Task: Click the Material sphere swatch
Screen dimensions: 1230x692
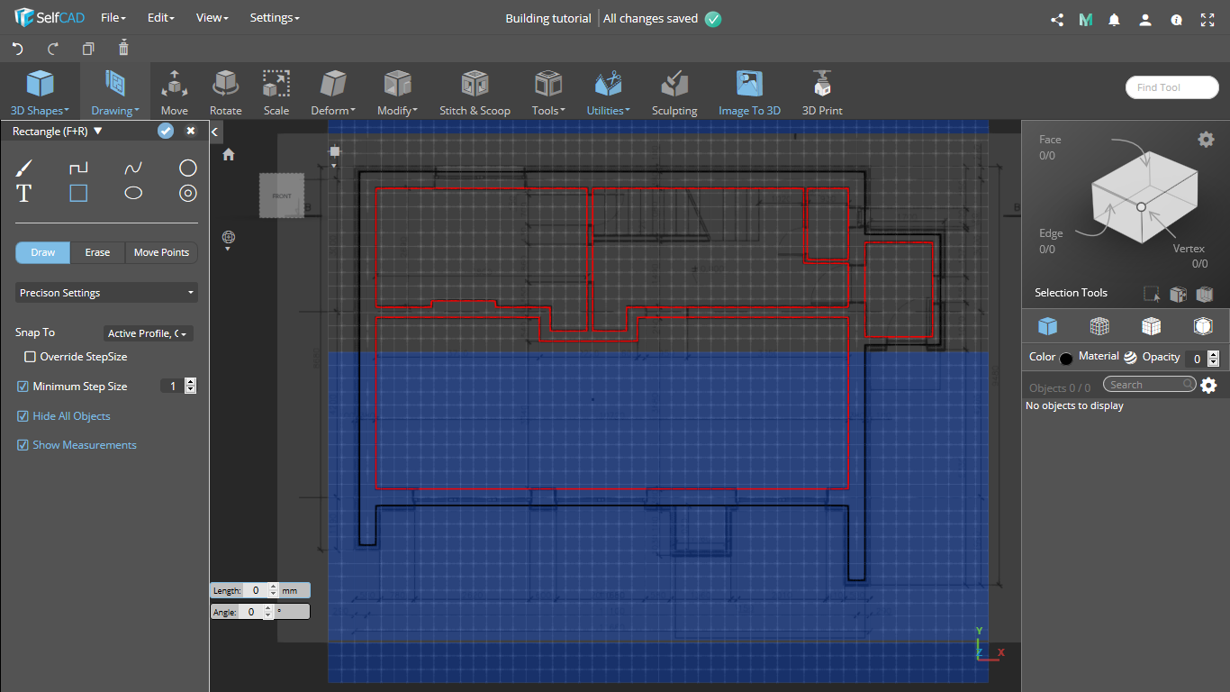Action: pos(1130,358)
